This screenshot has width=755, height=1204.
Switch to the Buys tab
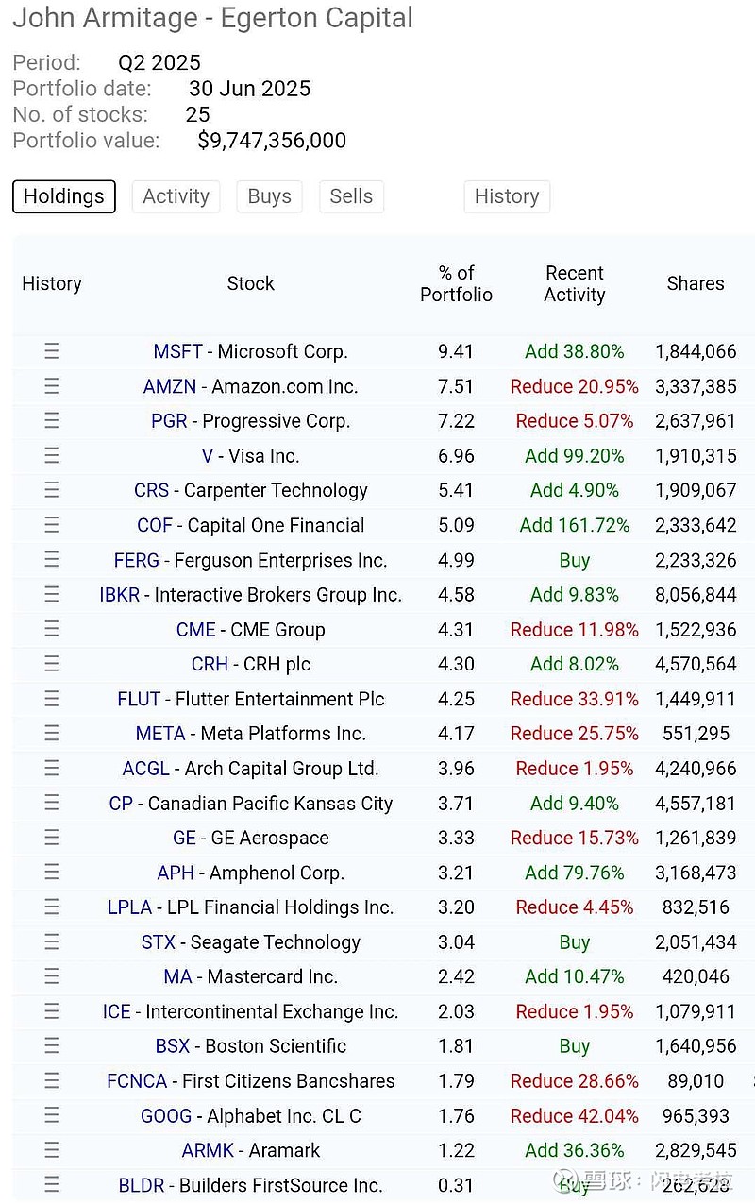click(269, 196)
